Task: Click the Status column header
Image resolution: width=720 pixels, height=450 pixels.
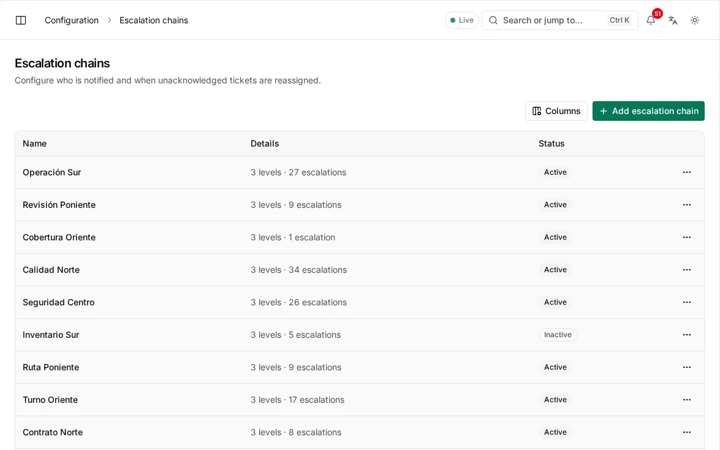Action: click(x=551, y=143)
